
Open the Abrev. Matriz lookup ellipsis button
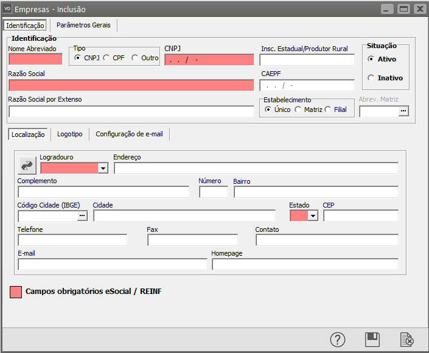(x=403, y=111)
